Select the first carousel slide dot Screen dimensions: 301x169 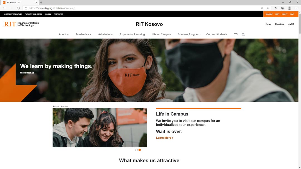pyautogui.click(x=136, y=150)
